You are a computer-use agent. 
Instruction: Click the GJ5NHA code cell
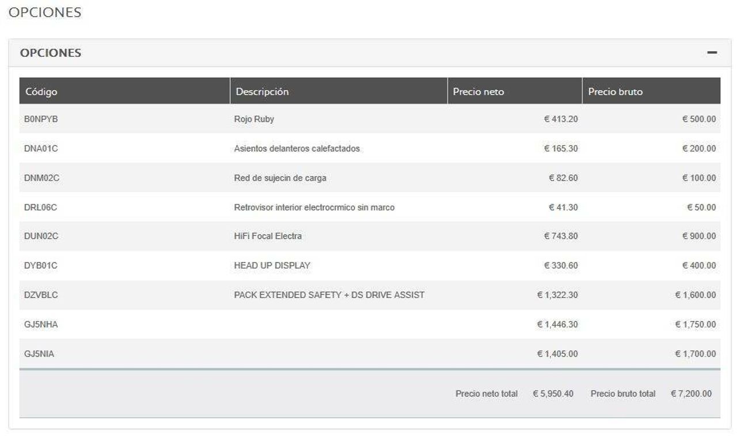coord(41,324)
